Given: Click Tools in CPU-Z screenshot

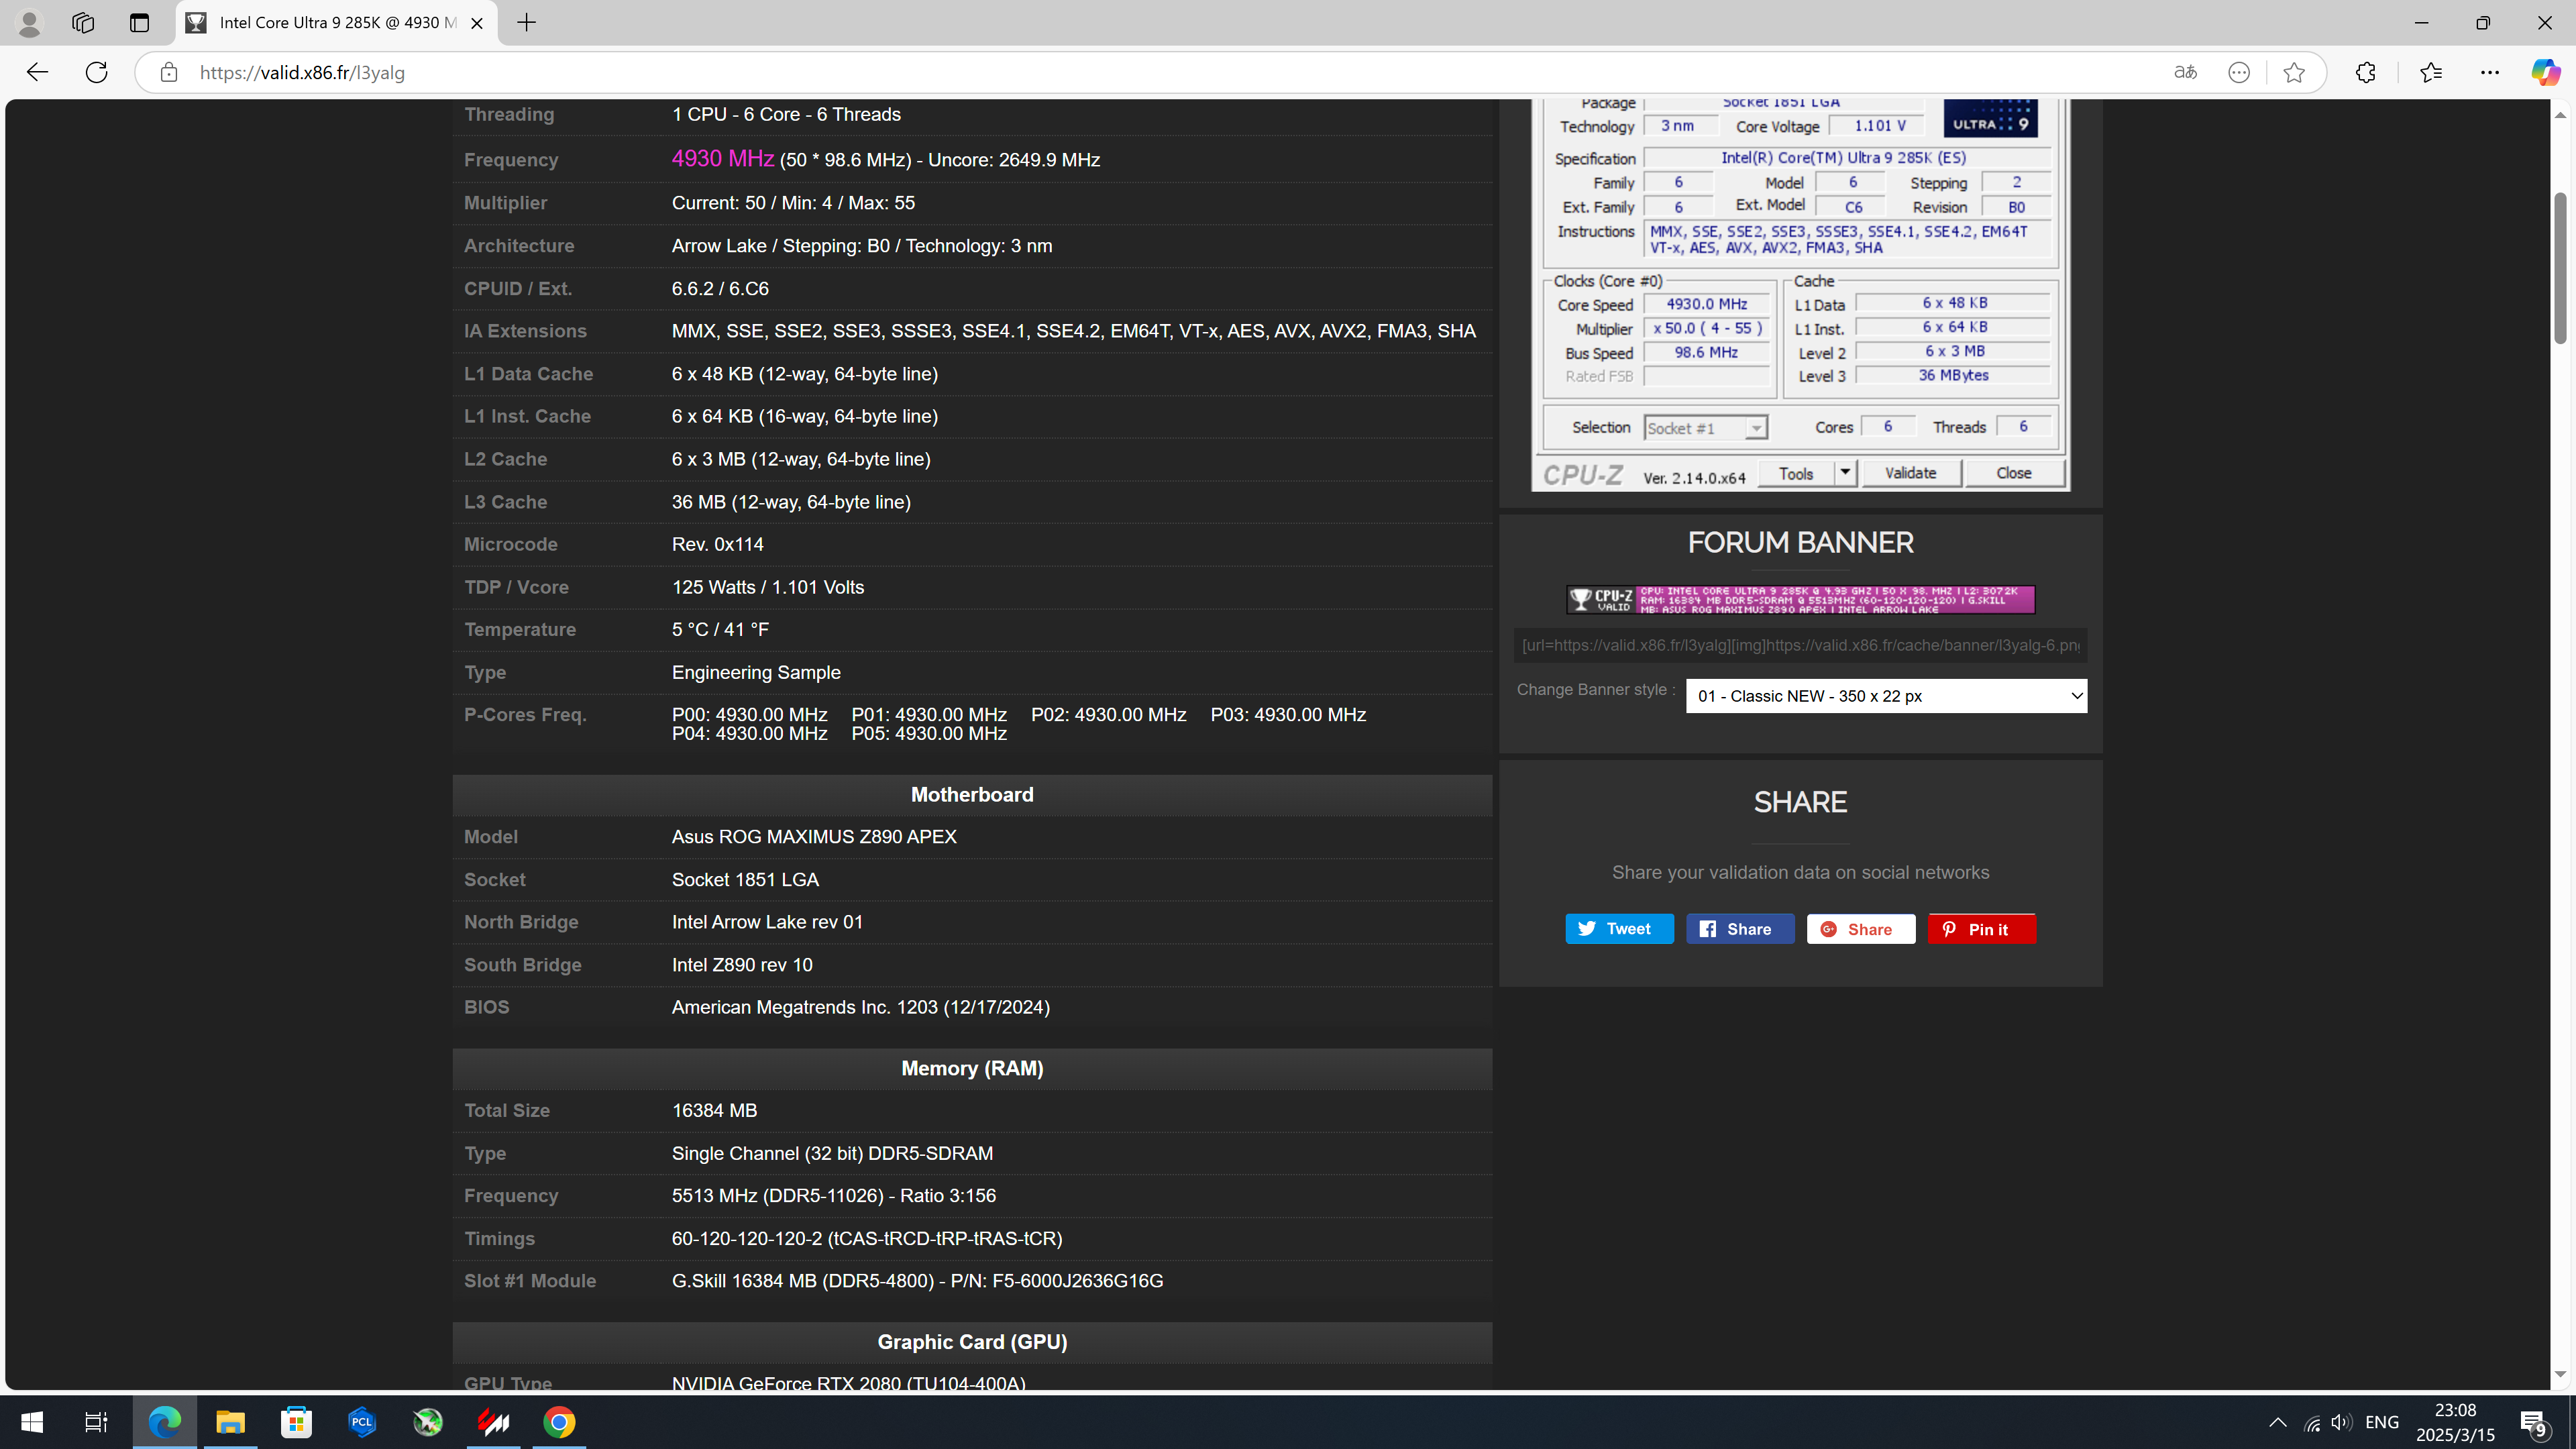Looking at the screenshot, I should click(x=1795, y=473).
